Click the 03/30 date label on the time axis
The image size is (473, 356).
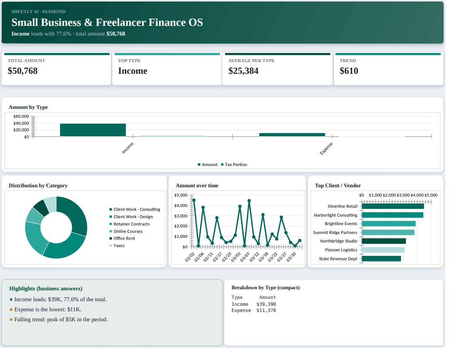[291, 257]
